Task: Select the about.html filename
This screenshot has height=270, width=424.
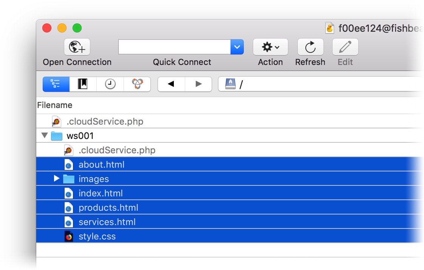Action: [101, 165]
